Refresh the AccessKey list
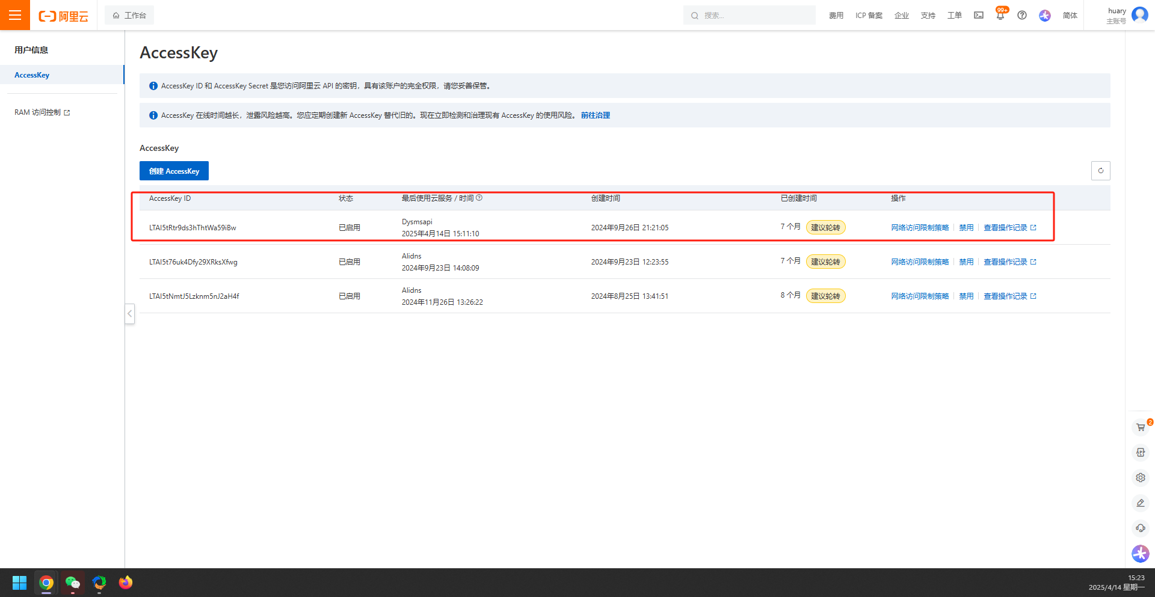This screenshot has width=1155, height=597. coord(1100,171)
